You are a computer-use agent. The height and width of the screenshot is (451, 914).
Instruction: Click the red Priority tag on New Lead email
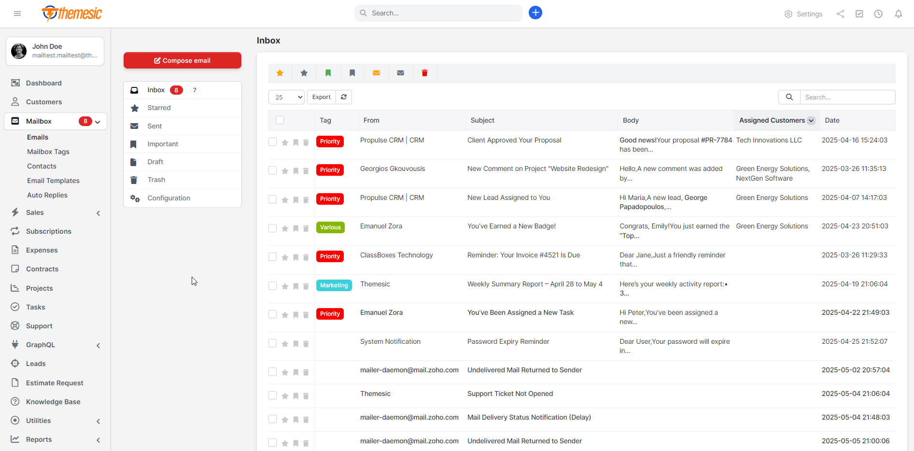pyautogui.click(x=330, y=199)
